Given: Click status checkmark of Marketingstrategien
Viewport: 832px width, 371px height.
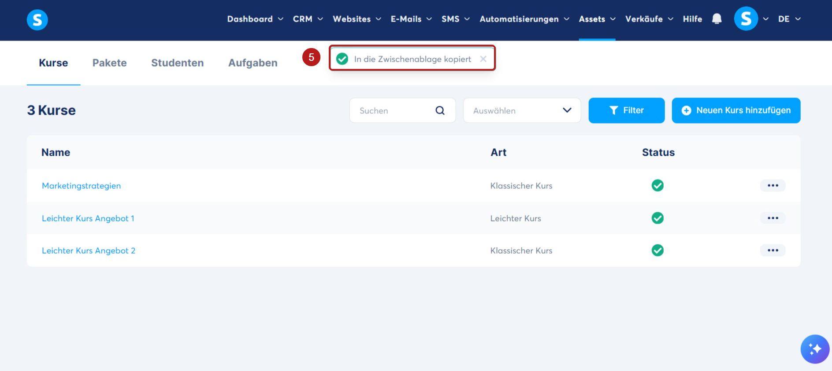Looking at the screenshot, I should [657, 185].
